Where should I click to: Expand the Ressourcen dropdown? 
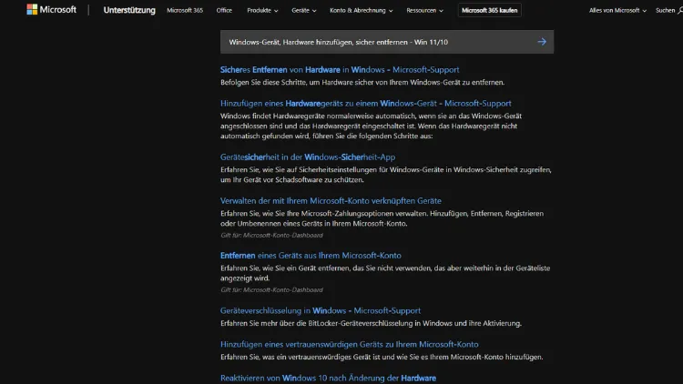[424, 10]
